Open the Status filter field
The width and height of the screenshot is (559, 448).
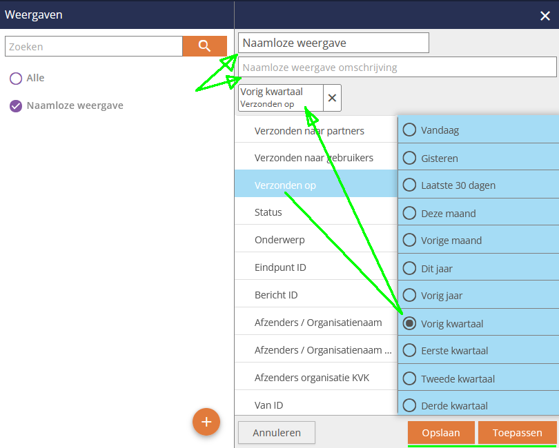click(268, 212)
